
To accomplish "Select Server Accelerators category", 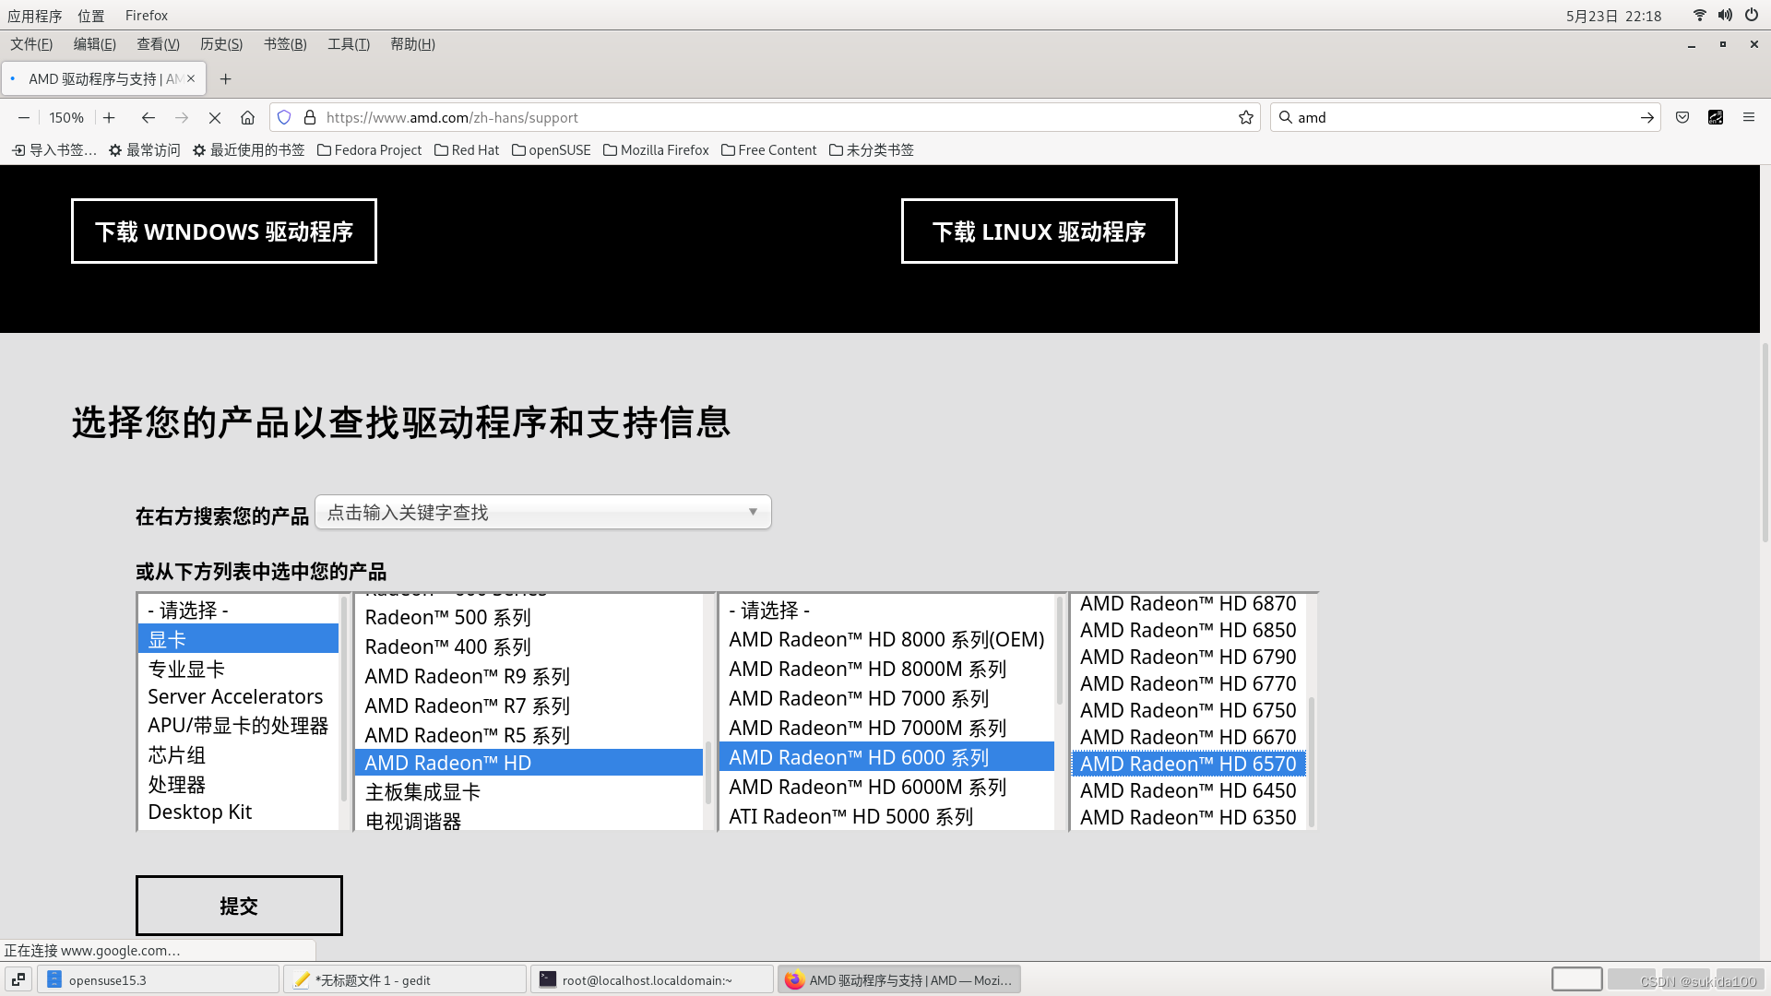I will click(238, 697).
